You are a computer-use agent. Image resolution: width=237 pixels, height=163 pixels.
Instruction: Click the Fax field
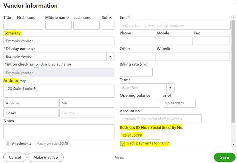pos(212,41)
